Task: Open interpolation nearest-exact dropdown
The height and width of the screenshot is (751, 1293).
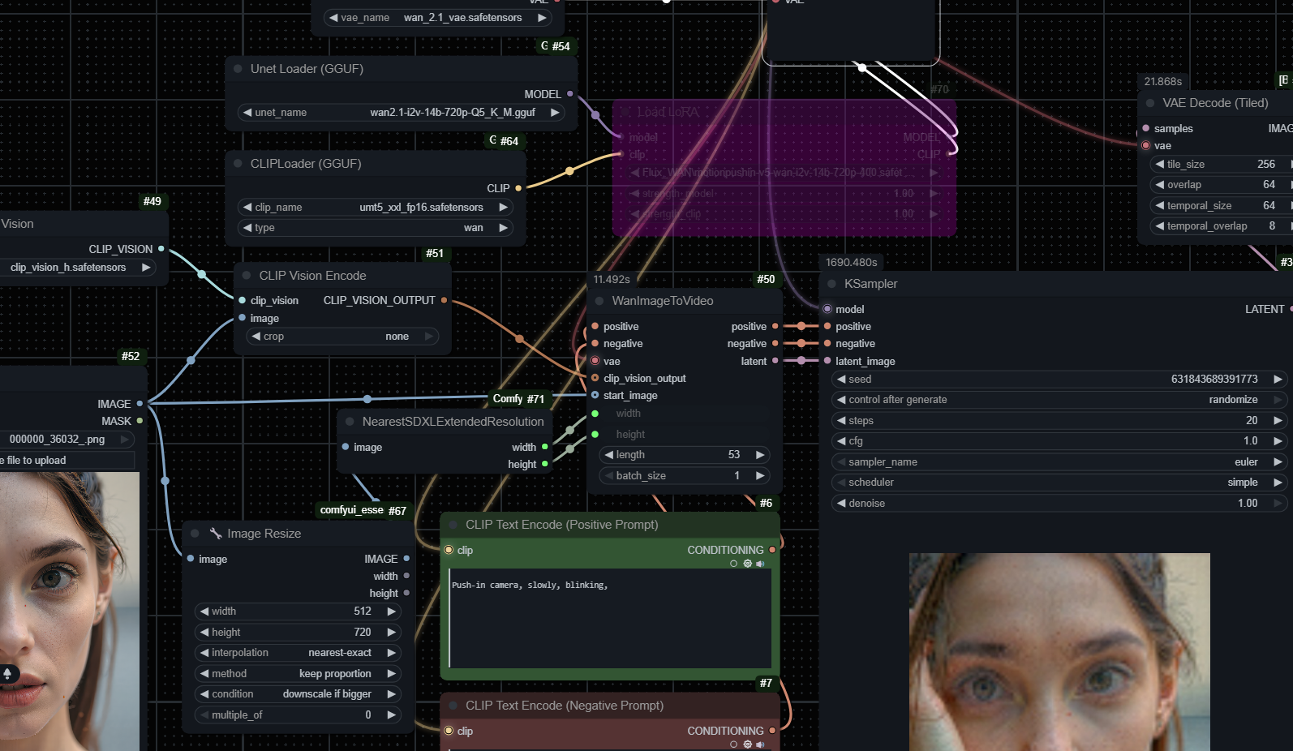Action: pos(298,653)
